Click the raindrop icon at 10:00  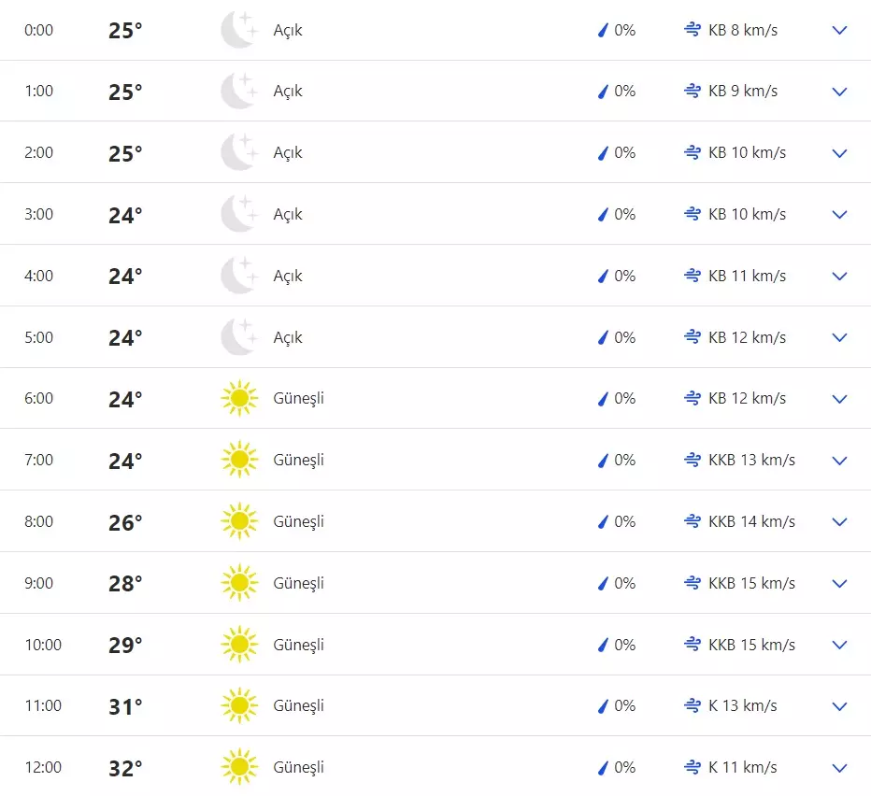point(603,645)
